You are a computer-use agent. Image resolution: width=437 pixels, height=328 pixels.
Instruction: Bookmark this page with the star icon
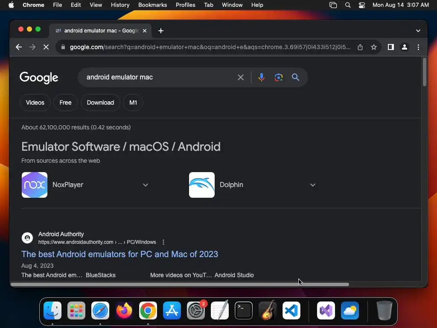pos(374,47)
